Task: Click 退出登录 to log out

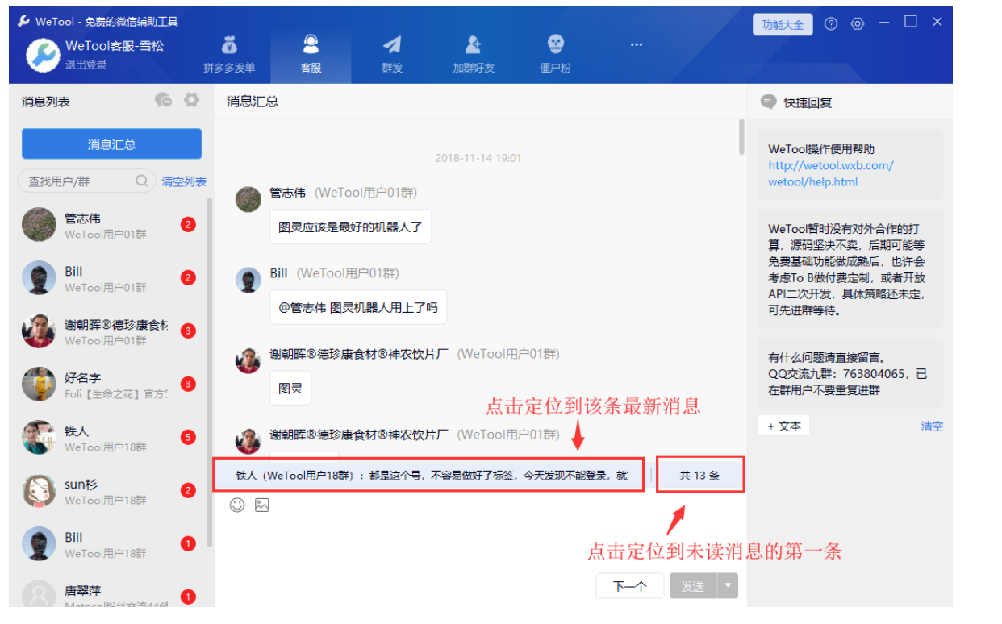Action: pos(86,64)
